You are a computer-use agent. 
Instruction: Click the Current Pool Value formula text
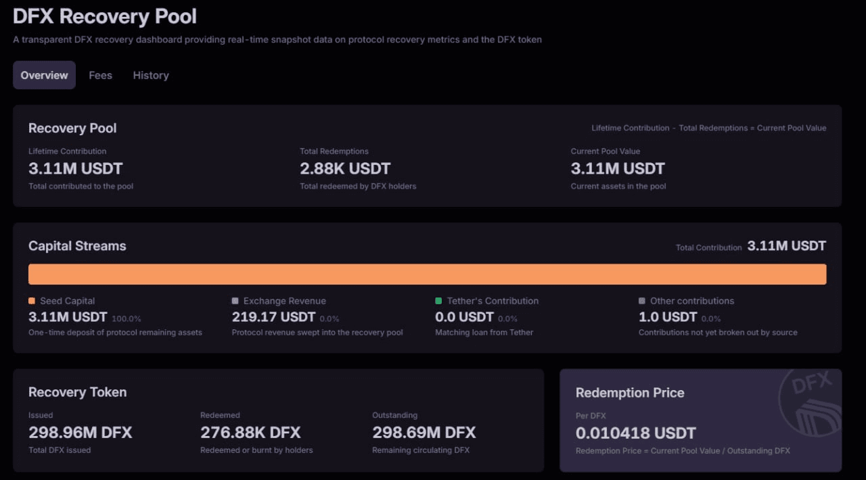coord(708,128)
